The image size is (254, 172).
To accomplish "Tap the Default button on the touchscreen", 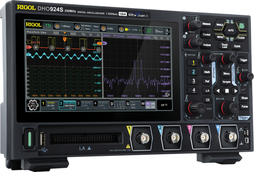I will (x=159, y=31).
